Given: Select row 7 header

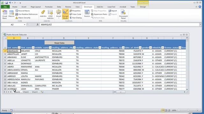Looking at the screenshot, I should (5, 67).
